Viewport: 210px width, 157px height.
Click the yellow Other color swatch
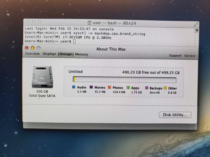[x=165, y=88]
